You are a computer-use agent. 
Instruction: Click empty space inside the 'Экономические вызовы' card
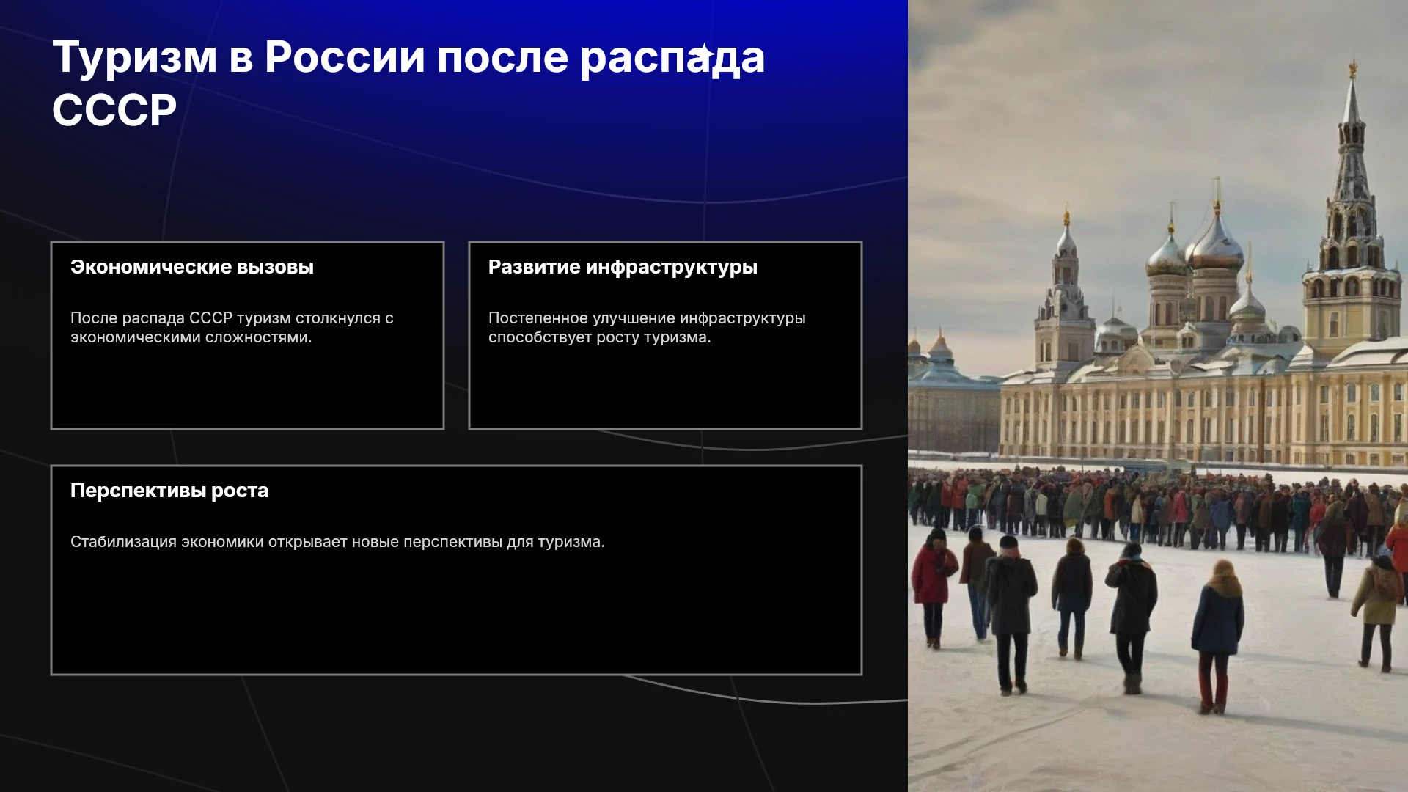coord(247,389)
